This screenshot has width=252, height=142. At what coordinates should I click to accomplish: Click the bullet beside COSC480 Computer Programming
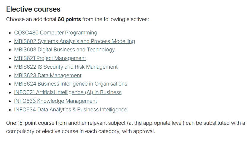click(11, 33)
